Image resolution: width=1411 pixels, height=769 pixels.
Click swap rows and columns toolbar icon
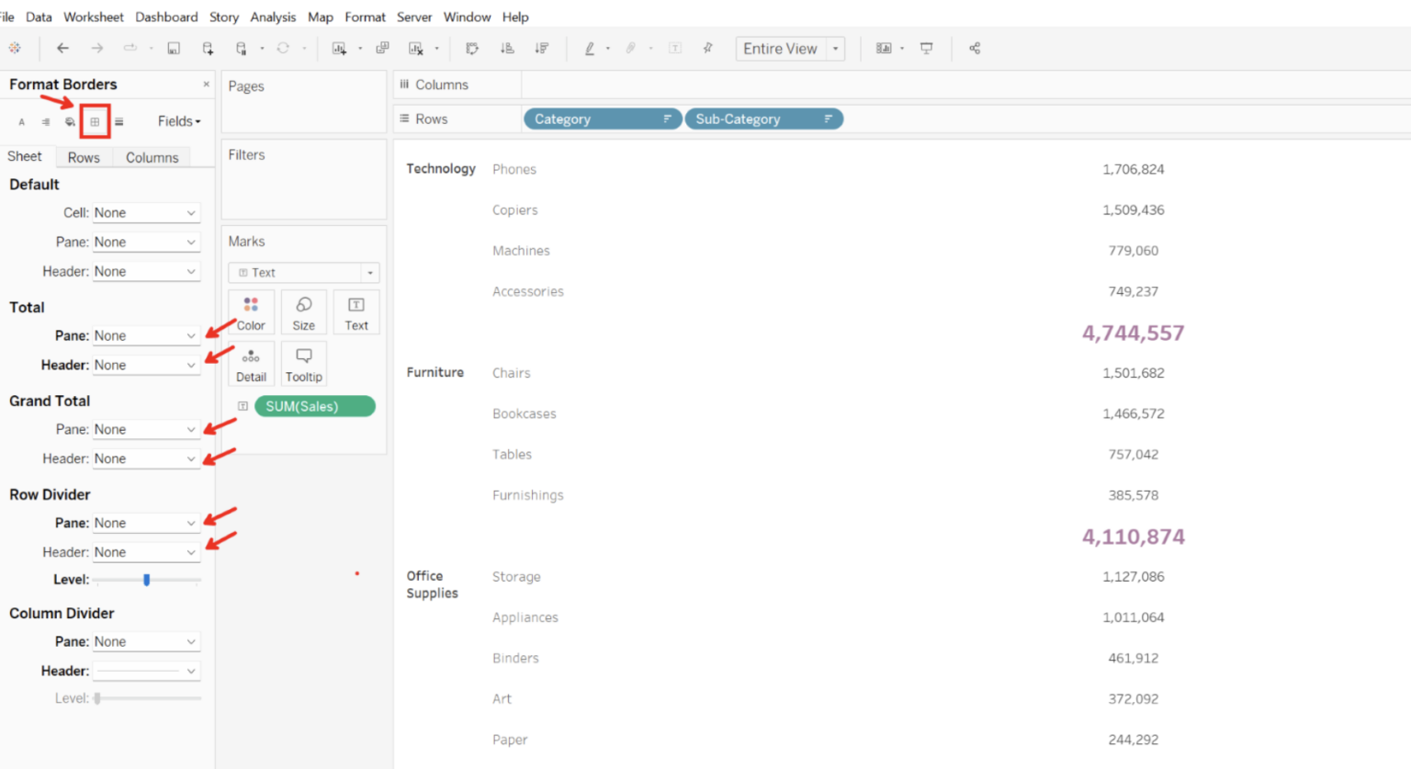(471, 48)
